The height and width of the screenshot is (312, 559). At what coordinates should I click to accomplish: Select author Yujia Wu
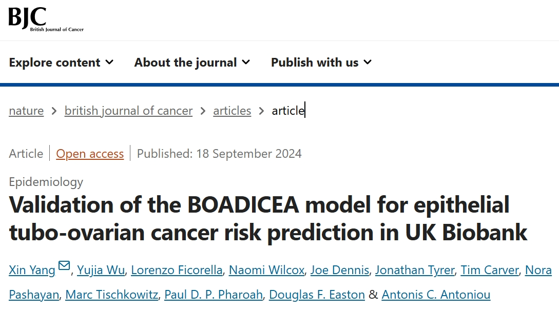100,270
